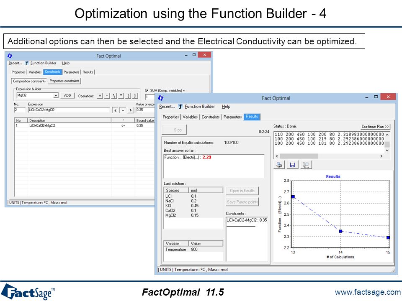
Task: Click the first data point on the Results graph
Action: tap(293, 197)
